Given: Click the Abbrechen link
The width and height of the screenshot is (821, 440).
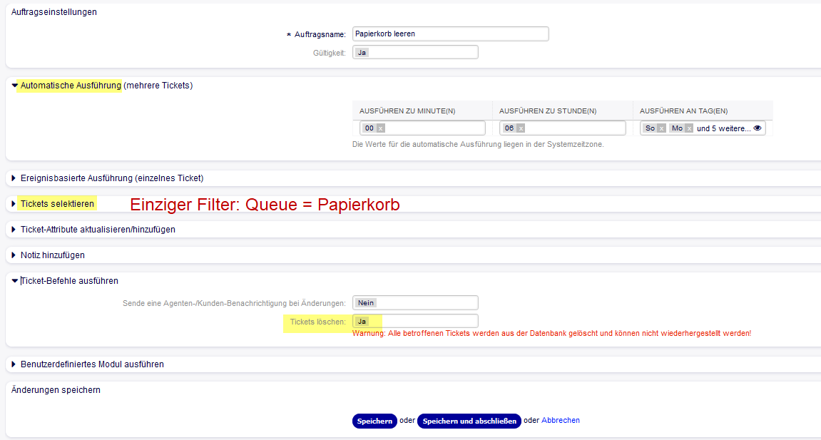Looking at the screenshot, I should [560, 421].
